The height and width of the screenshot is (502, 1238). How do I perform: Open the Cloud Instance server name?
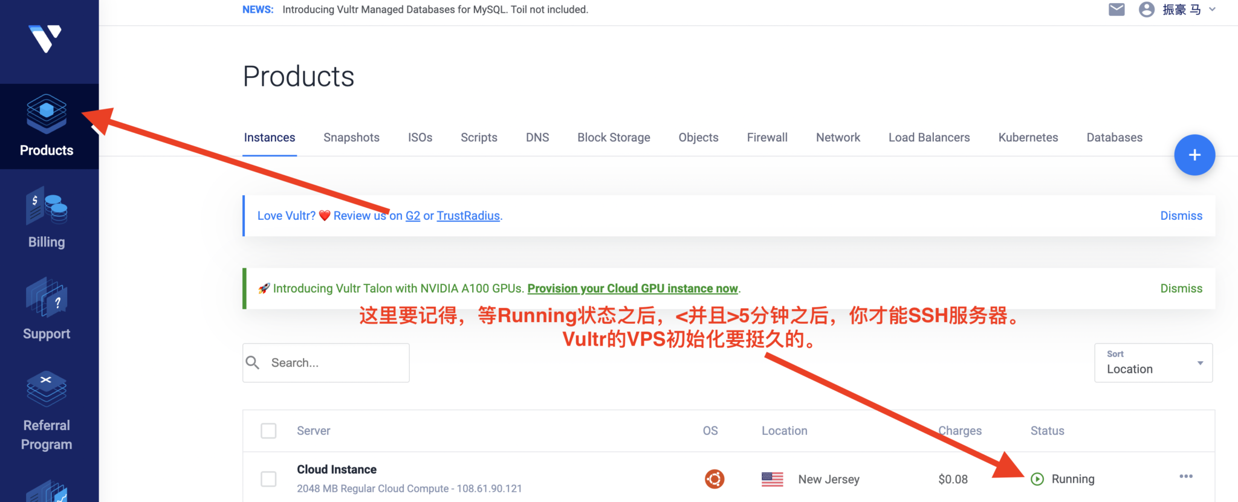(337, 469)
